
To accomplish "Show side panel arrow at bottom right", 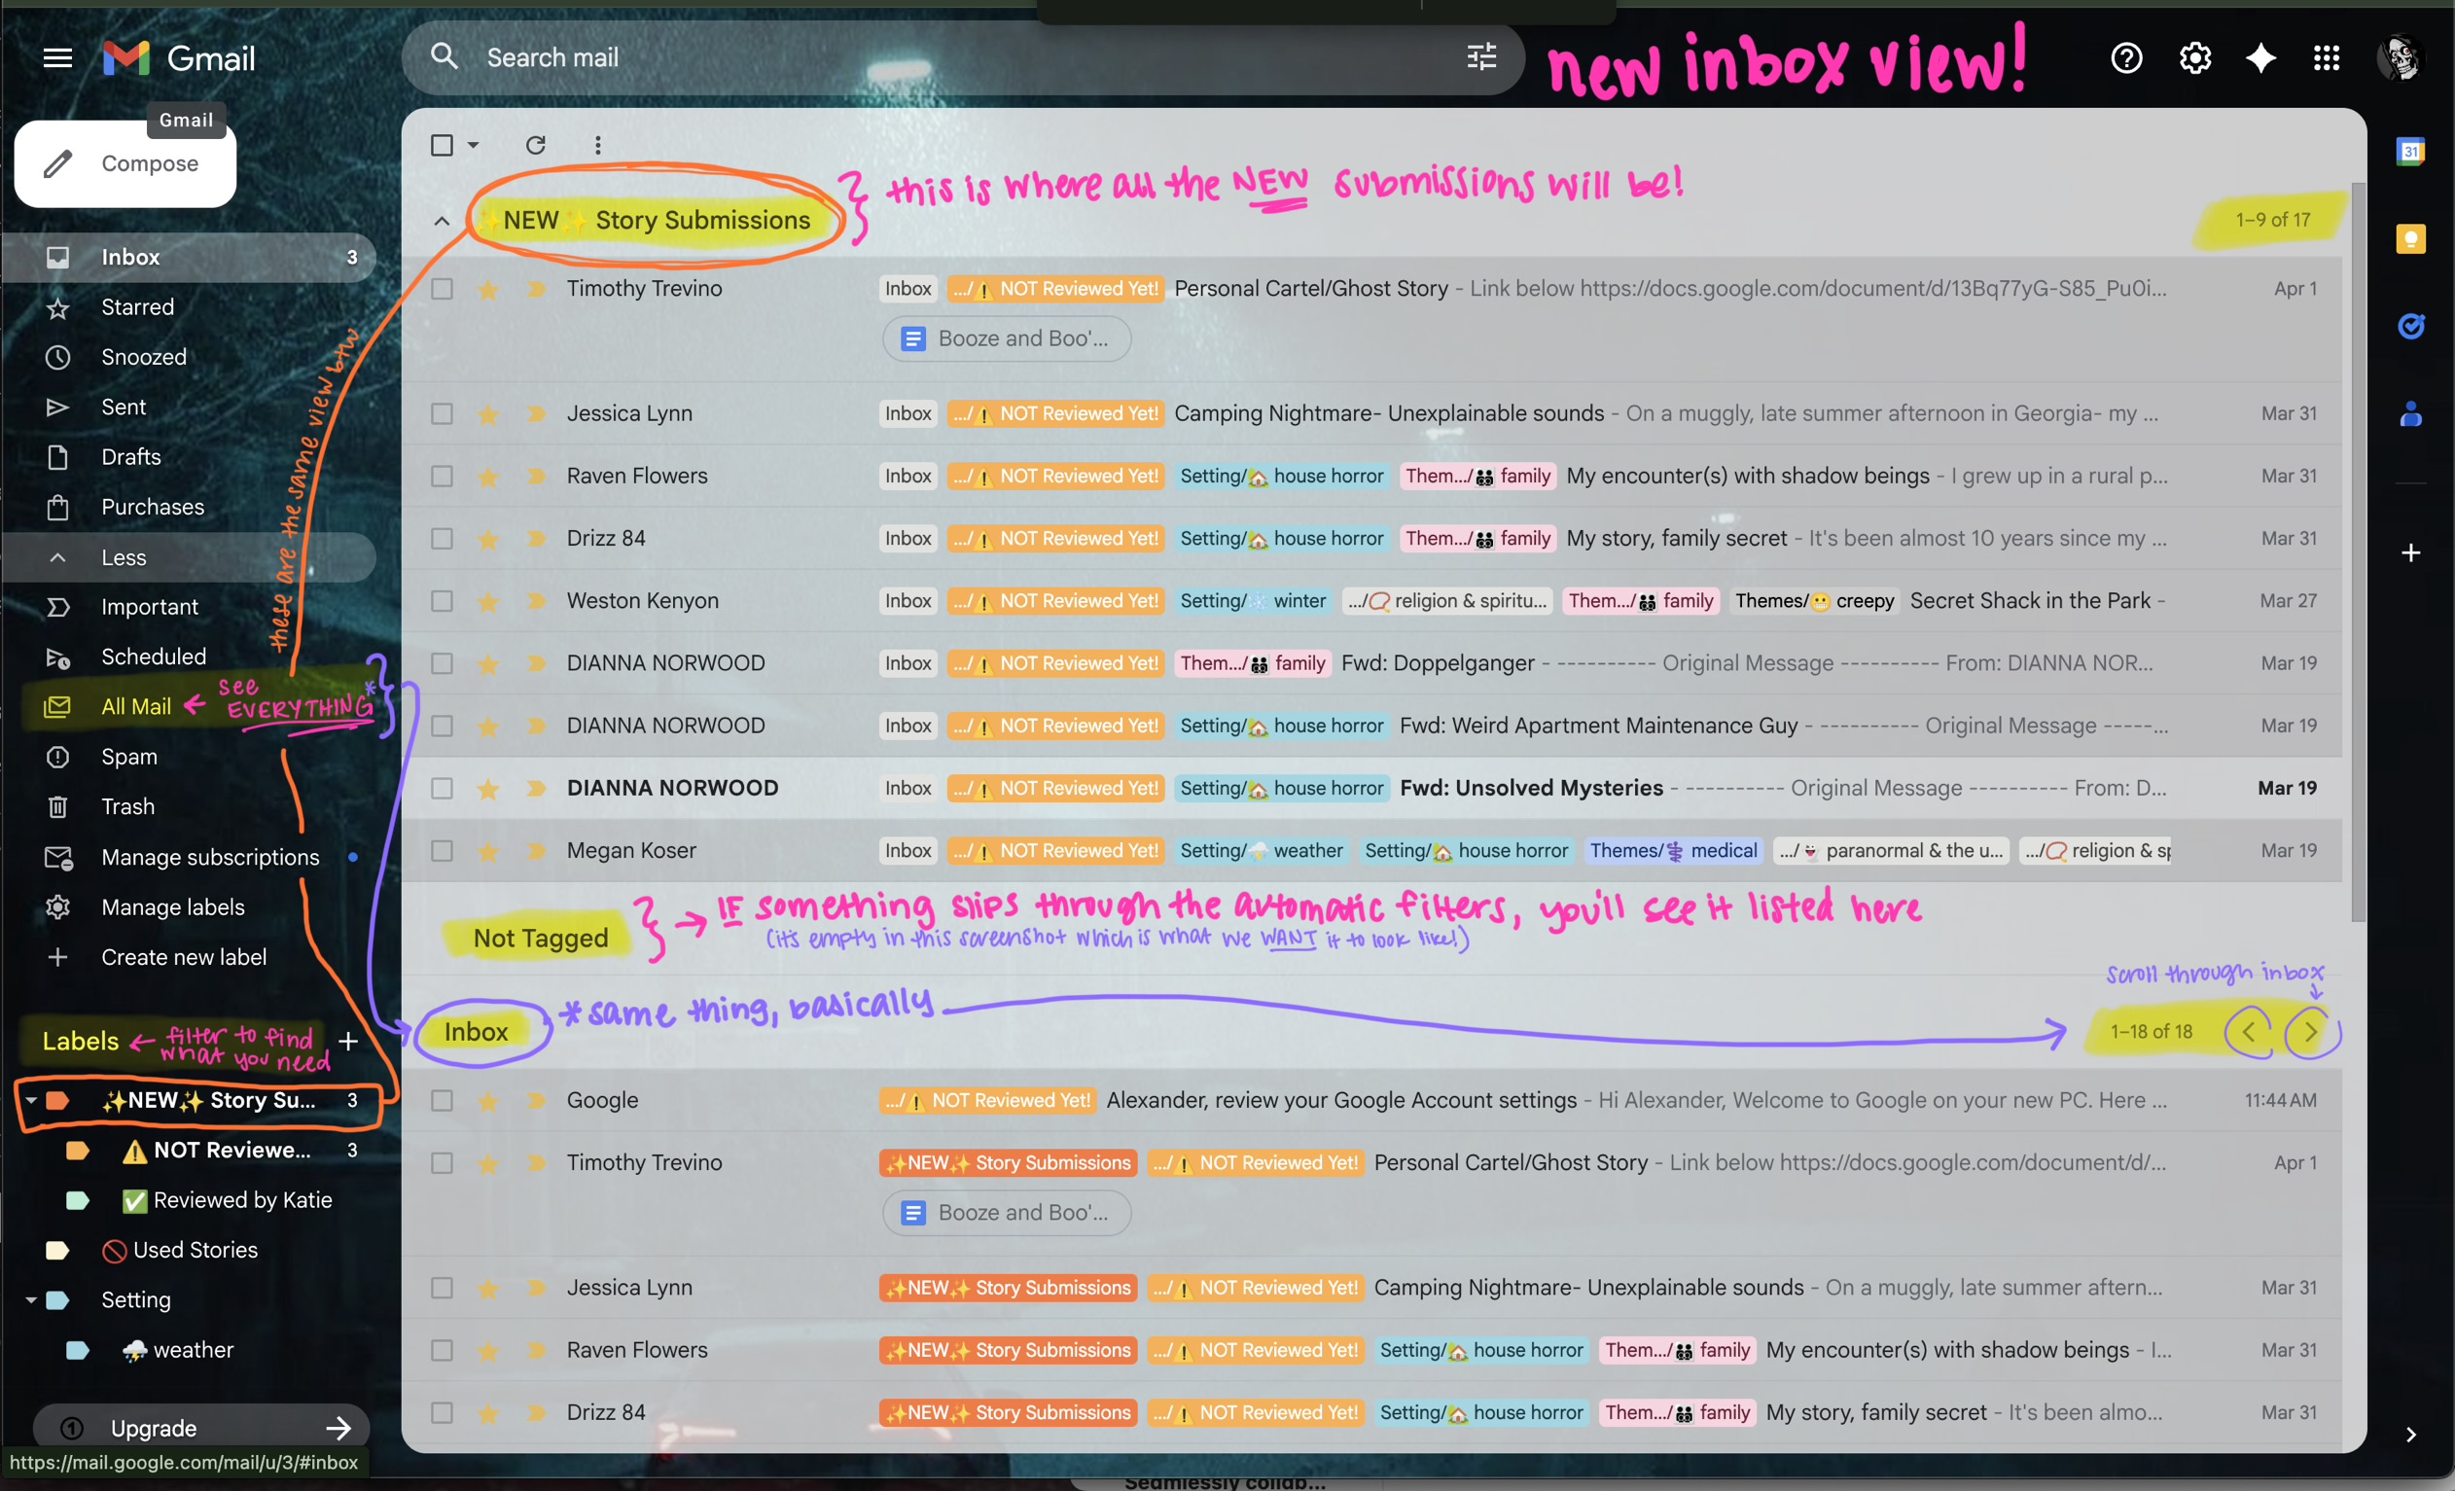I will tap(2410, 1435).
